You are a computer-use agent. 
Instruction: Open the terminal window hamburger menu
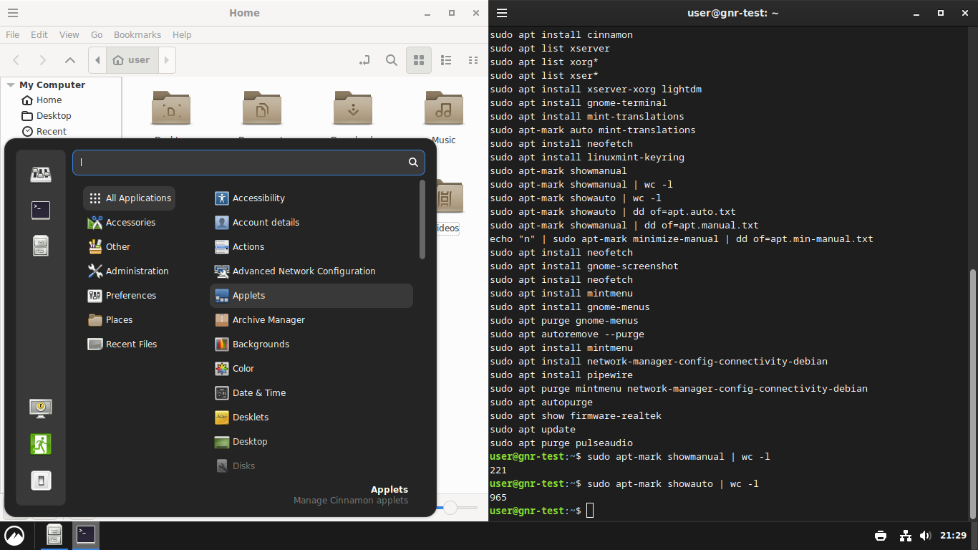[x=502, y=13]
